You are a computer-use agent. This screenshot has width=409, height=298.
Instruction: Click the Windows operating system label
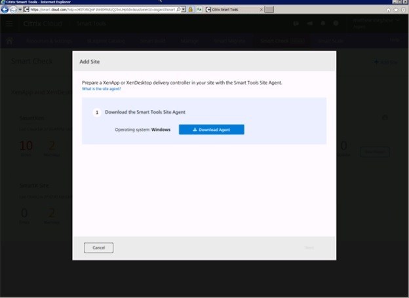[161, 130]
